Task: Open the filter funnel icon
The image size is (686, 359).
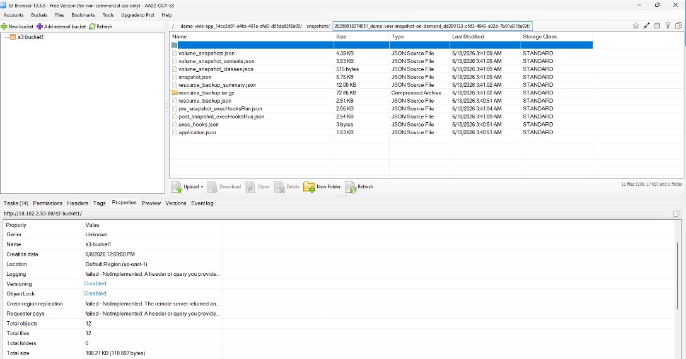Action: coord(668,26)
